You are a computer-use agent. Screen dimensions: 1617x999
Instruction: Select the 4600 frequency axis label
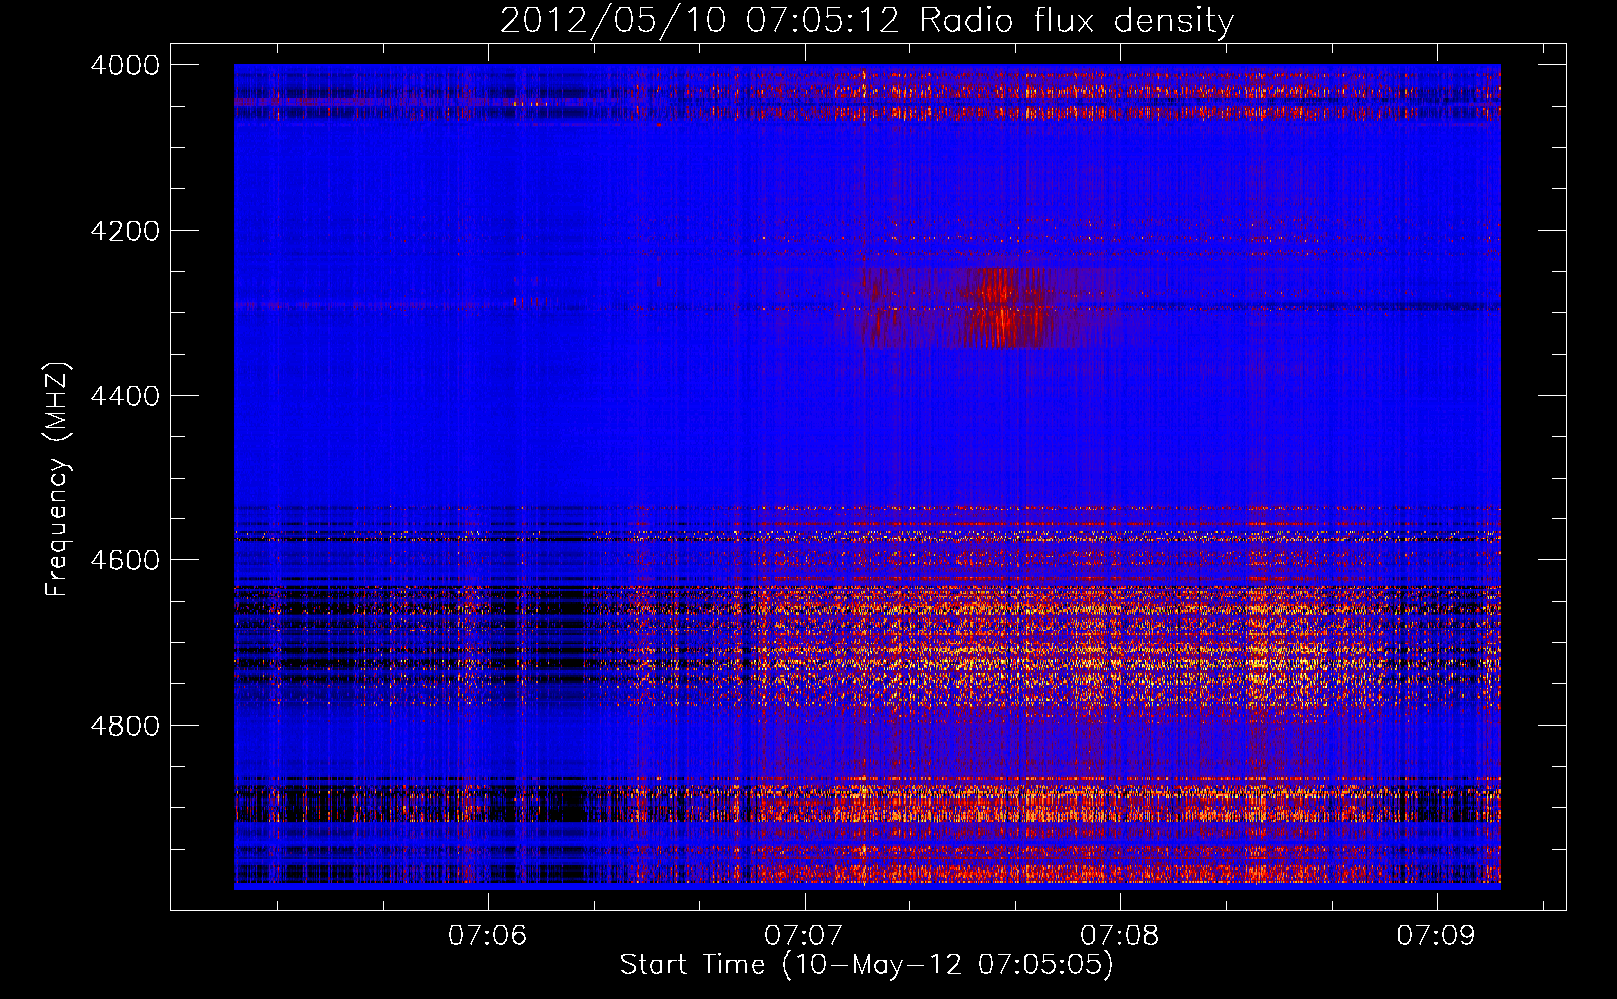(x=125, y=560)
